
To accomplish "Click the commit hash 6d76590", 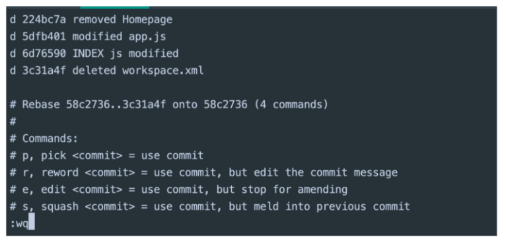I will pyautogui.click(x=44, y=53).
